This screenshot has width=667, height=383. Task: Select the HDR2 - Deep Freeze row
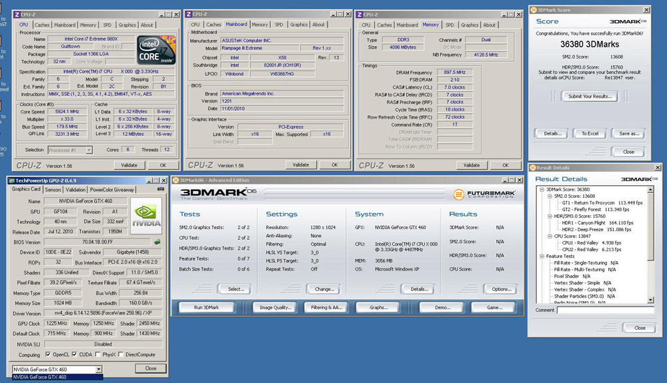(x=596, y=229)
